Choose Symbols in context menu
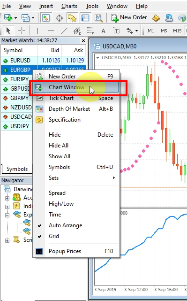Screen dimensions: 187x301 pos(76,167)
